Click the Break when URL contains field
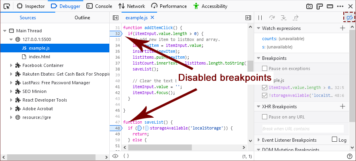The height and width of the screenshot is (161, 356). (303, 129)
